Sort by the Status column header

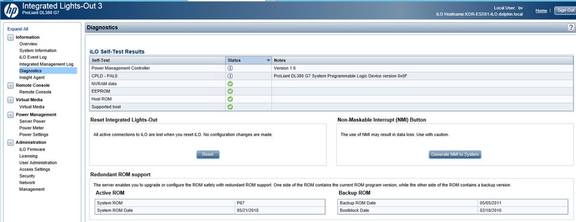pyautogui.click(x=248, y=60)
